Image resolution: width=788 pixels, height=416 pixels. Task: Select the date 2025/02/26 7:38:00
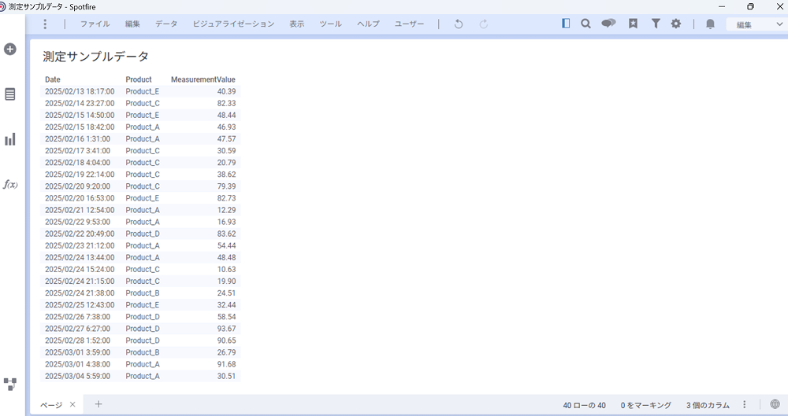[x=77, y=317]
